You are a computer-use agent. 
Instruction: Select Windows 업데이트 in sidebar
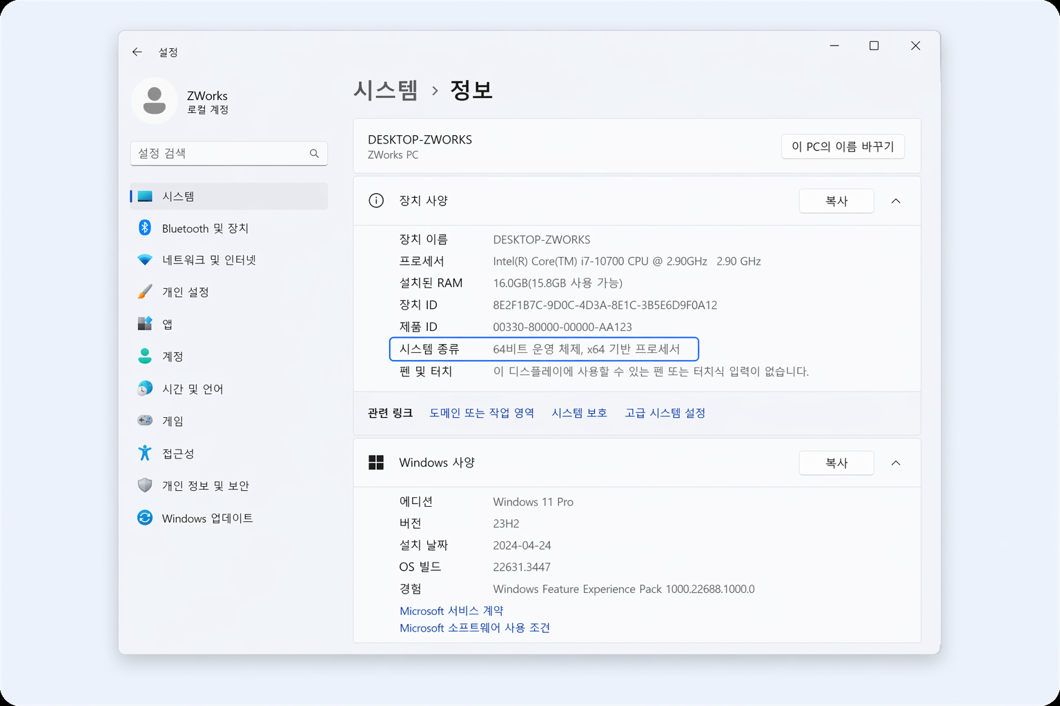(x=229, y=518)
